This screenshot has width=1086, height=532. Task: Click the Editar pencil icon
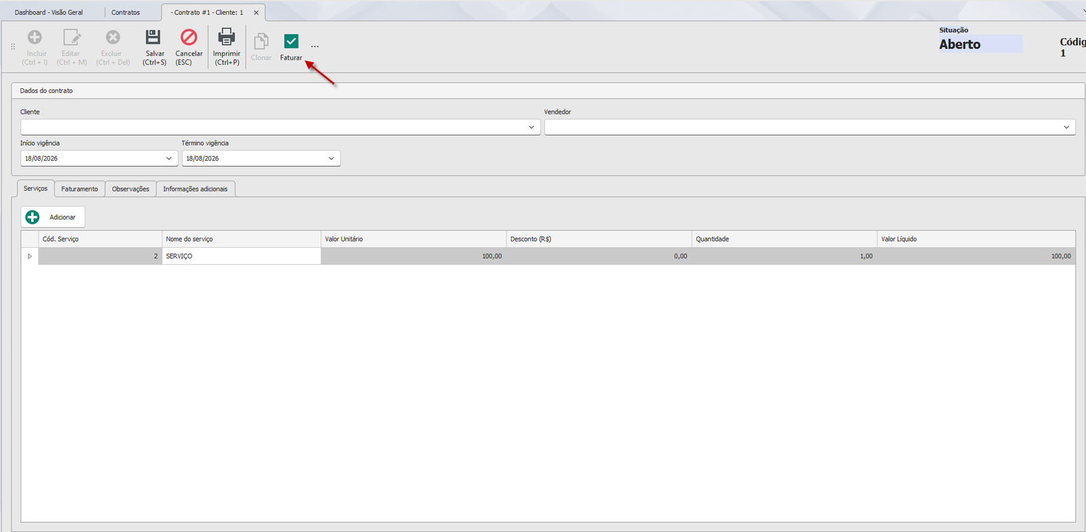click(71, 38)
